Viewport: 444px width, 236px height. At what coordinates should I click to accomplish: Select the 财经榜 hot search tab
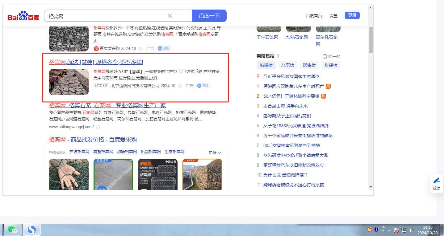331,65
